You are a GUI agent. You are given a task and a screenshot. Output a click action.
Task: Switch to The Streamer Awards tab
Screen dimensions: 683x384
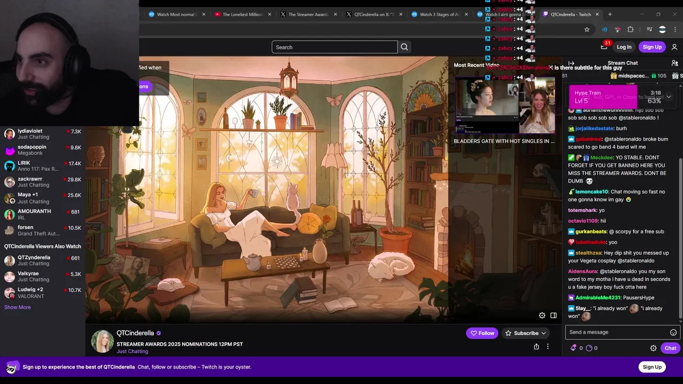(x=308, y=14)
